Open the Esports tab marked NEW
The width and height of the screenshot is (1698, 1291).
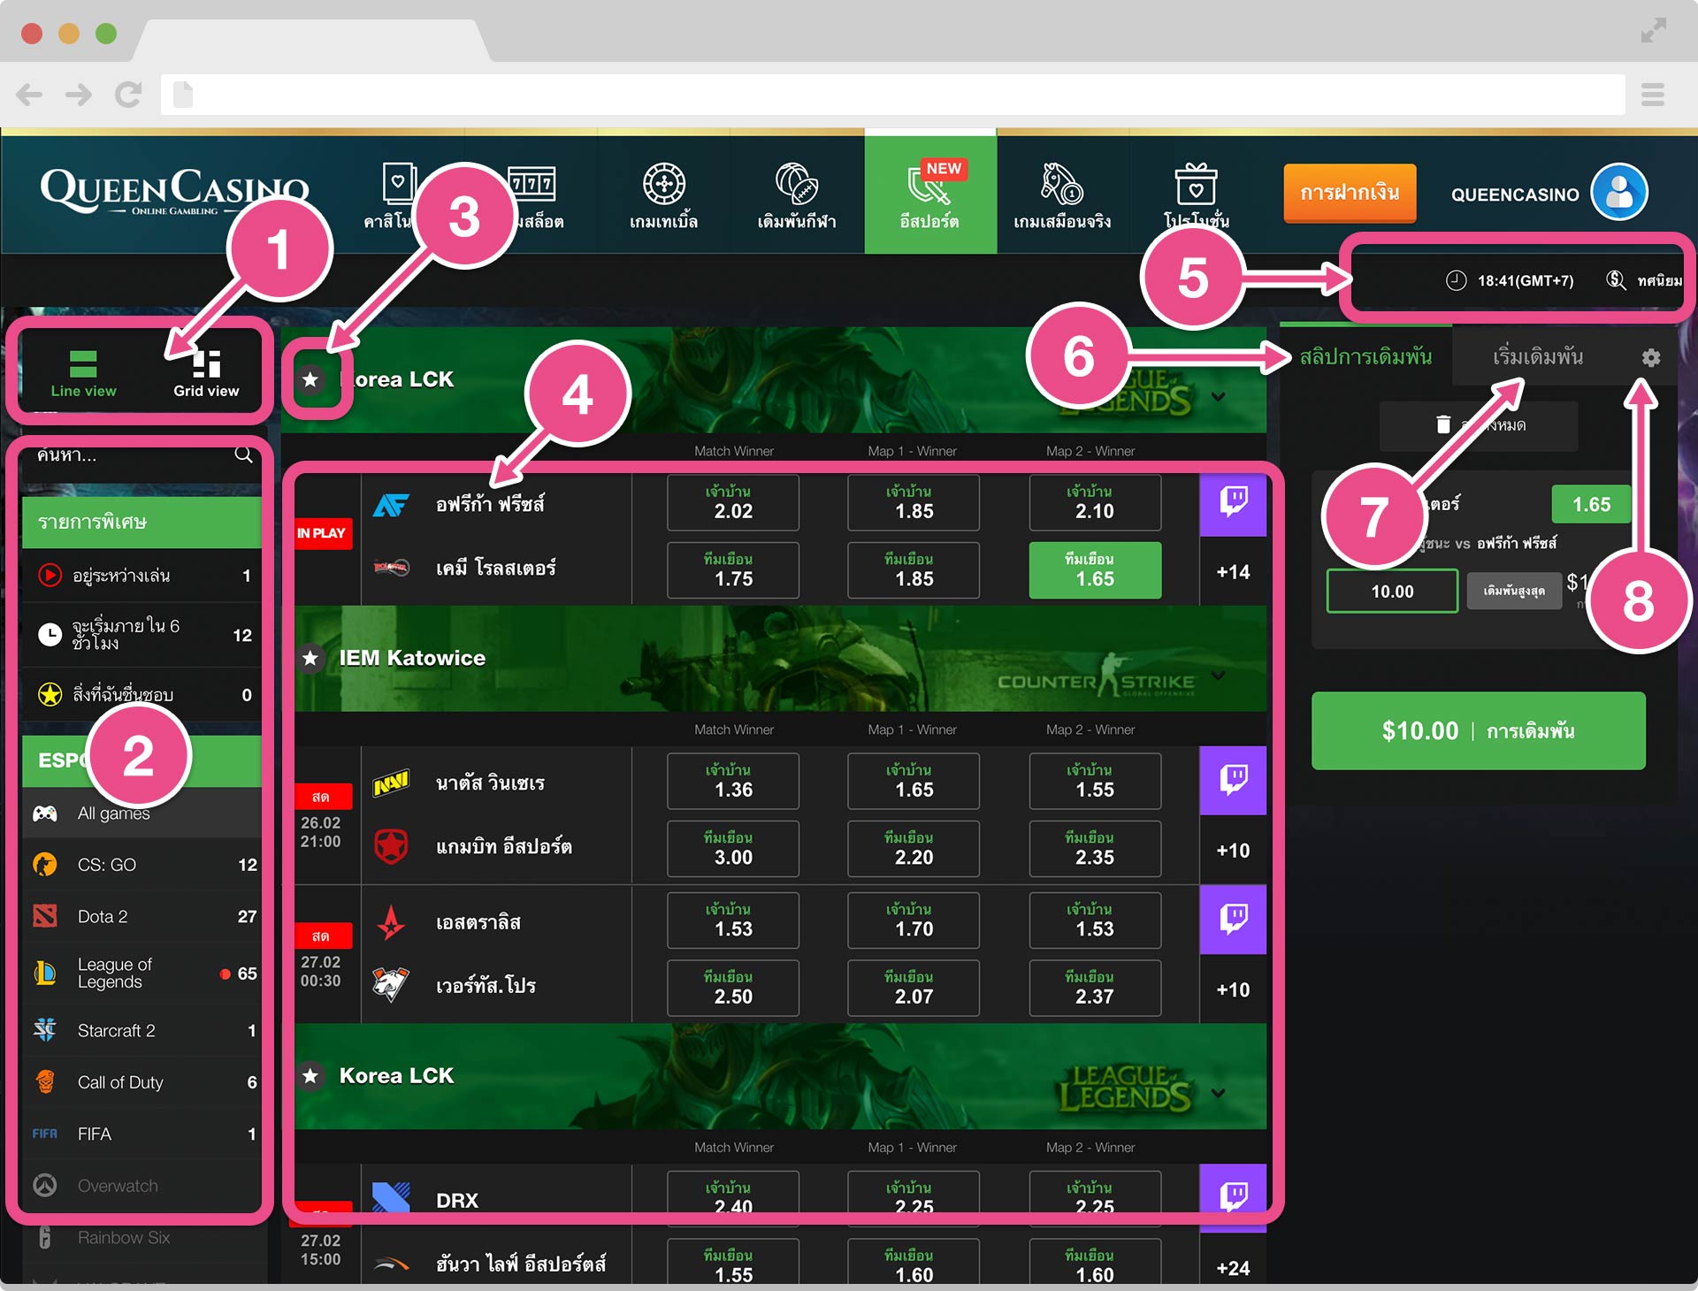click(930, 195)
